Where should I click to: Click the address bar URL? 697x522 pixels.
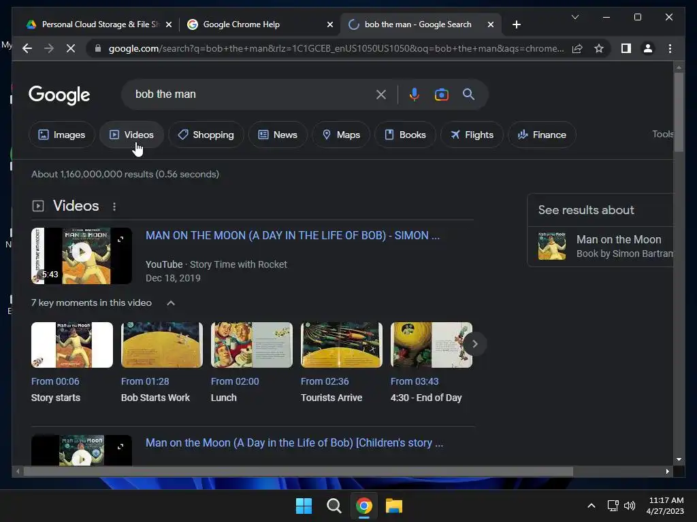(336, 48)
